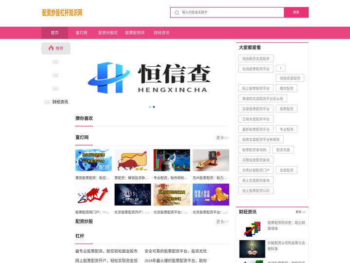Click tag 网上实盘配资查询
Screen dimensions: 350x263
(x=256, y=180)
